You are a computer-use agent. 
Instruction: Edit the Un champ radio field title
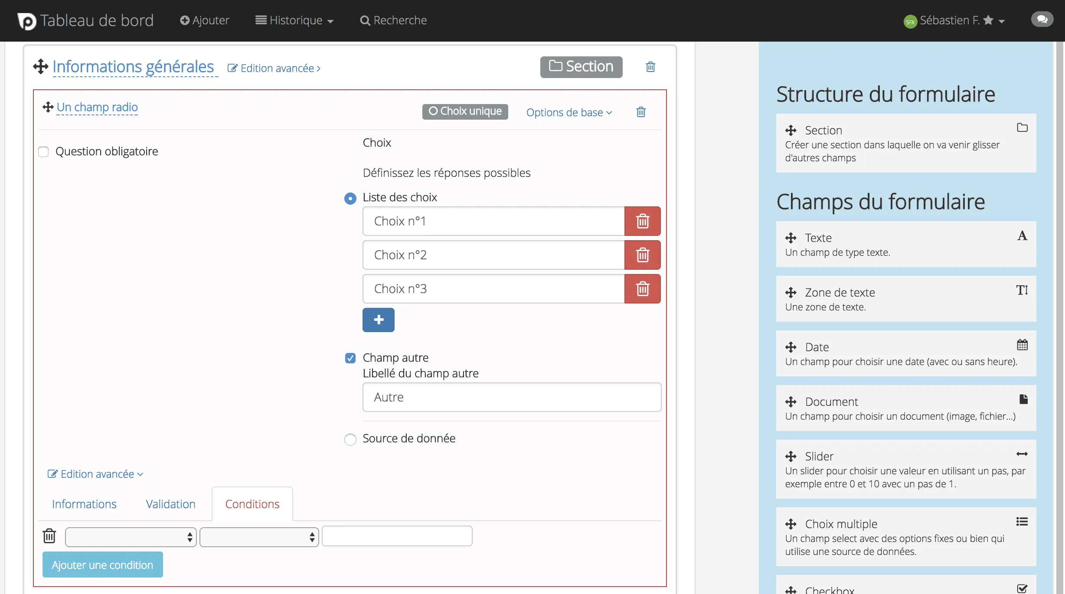tap(97, 107)
